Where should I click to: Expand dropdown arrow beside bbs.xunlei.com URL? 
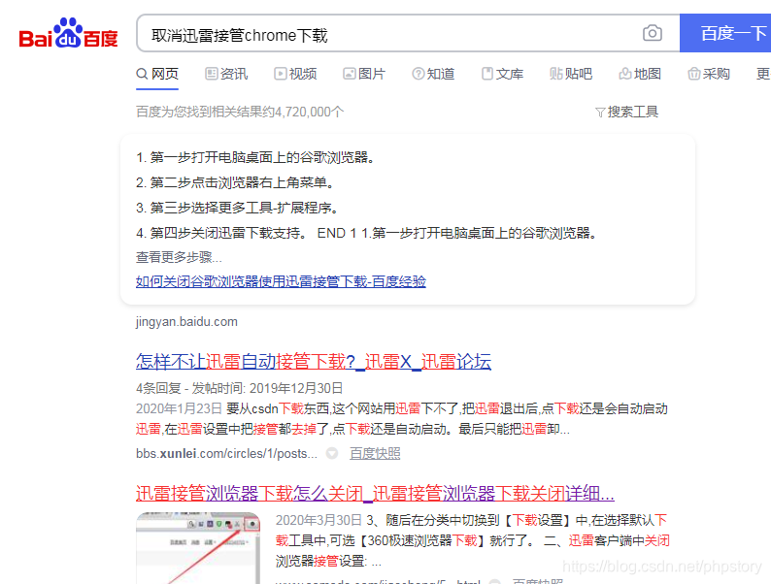point(332,453)
